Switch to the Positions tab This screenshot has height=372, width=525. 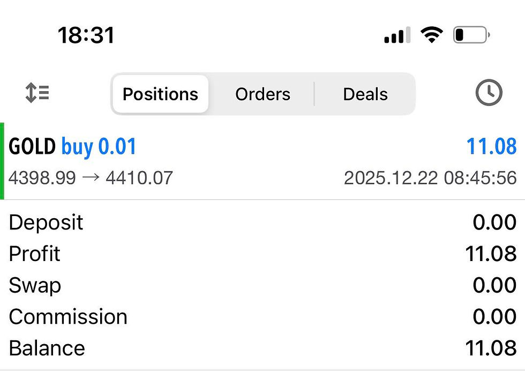coord(160,94)
